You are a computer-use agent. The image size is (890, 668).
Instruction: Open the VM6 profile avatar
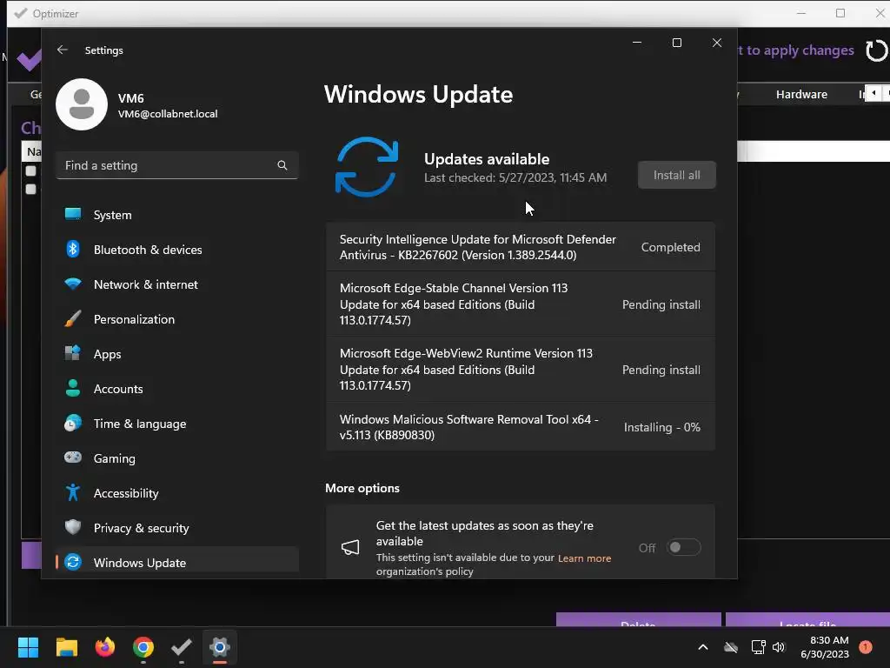(82, 104)
